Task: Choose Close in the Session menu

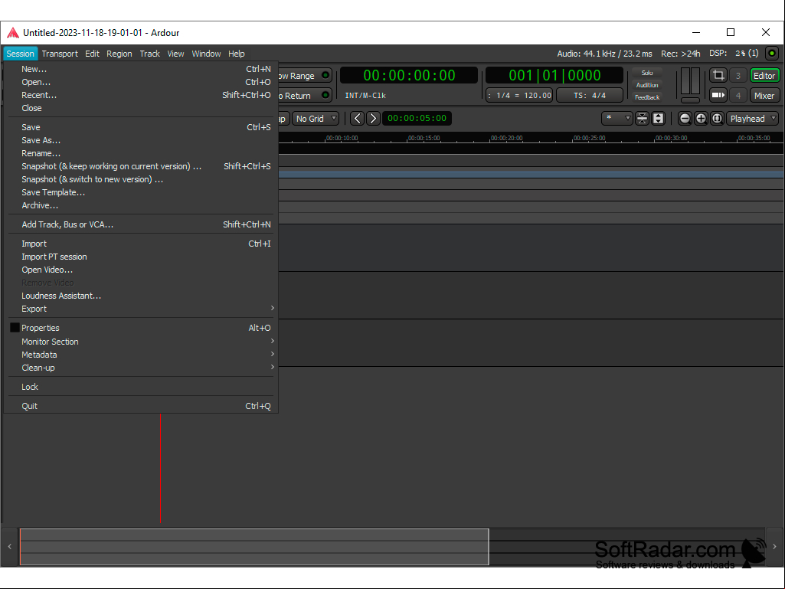Action: 141,108
